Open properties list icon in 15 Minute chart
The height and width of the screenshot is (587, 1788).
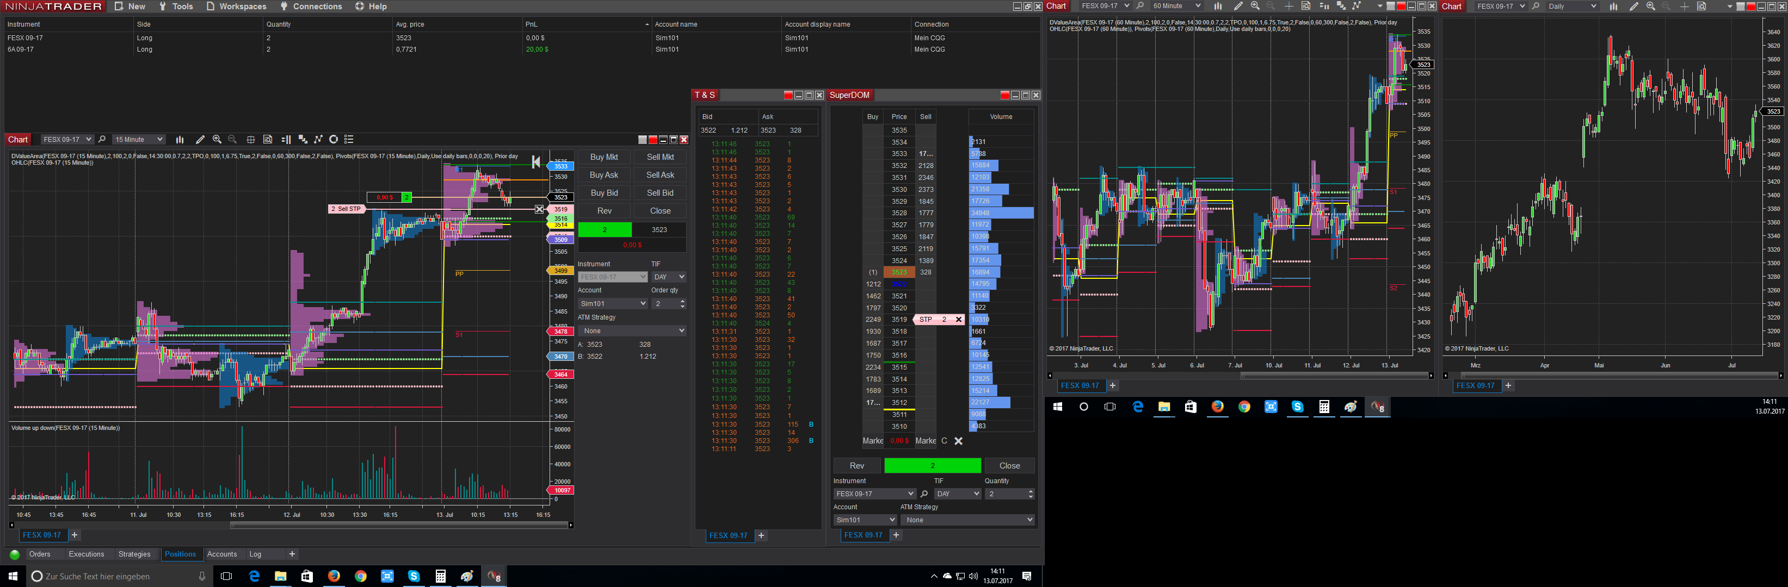[x=349, y=139]
